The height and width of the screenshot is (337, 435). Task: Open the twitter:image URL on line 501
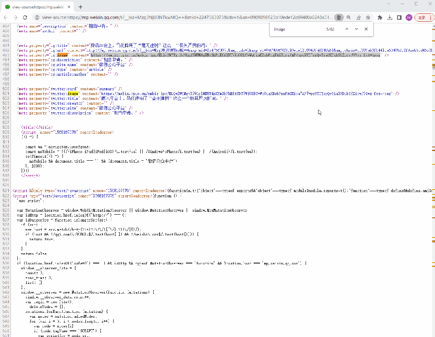247,94
